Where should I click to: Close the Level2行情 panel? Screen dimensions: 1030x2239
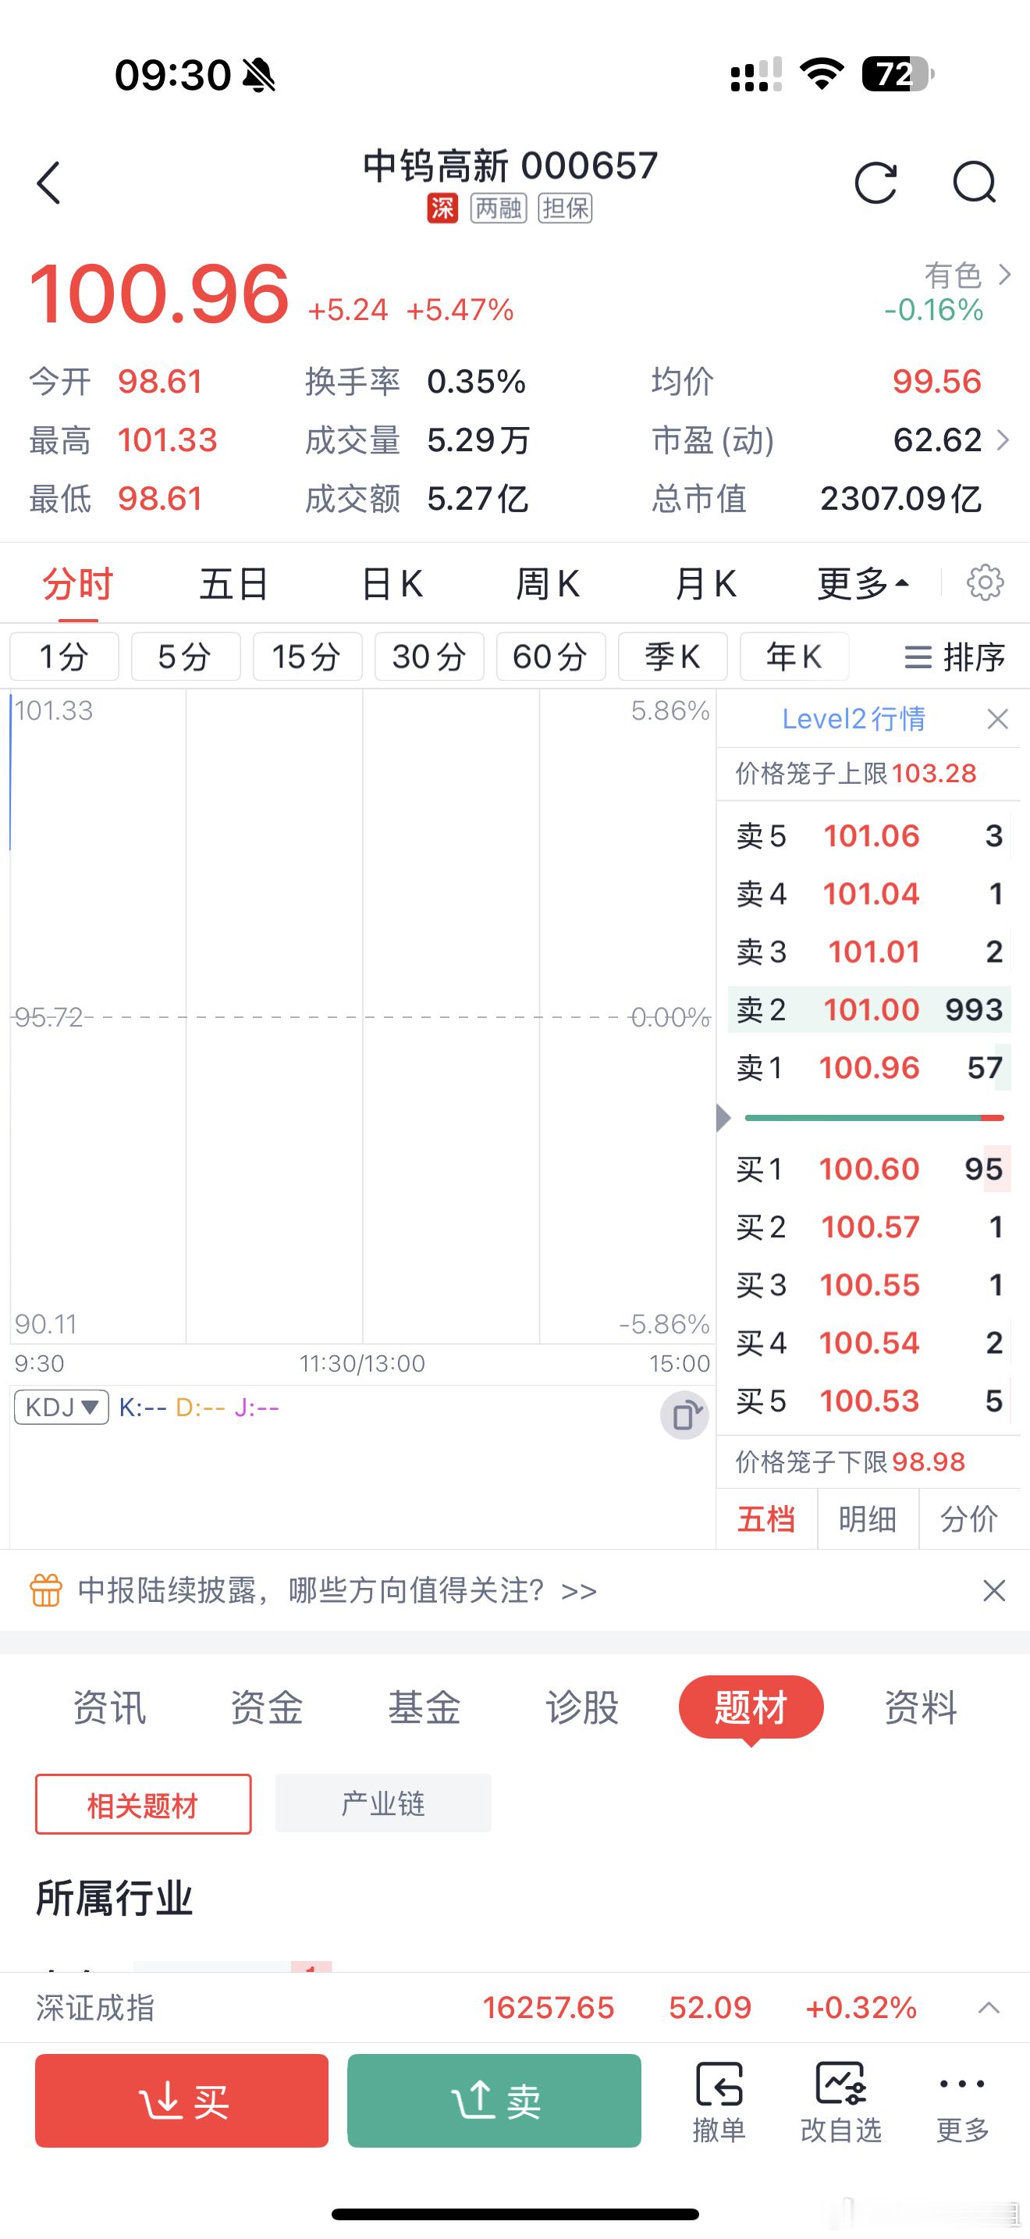[998, 719]
